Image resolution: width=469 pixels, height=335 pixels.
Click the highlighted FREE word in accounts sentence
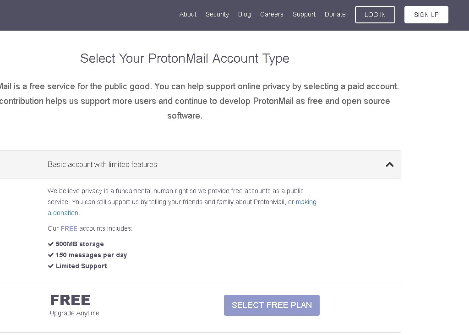69,228
